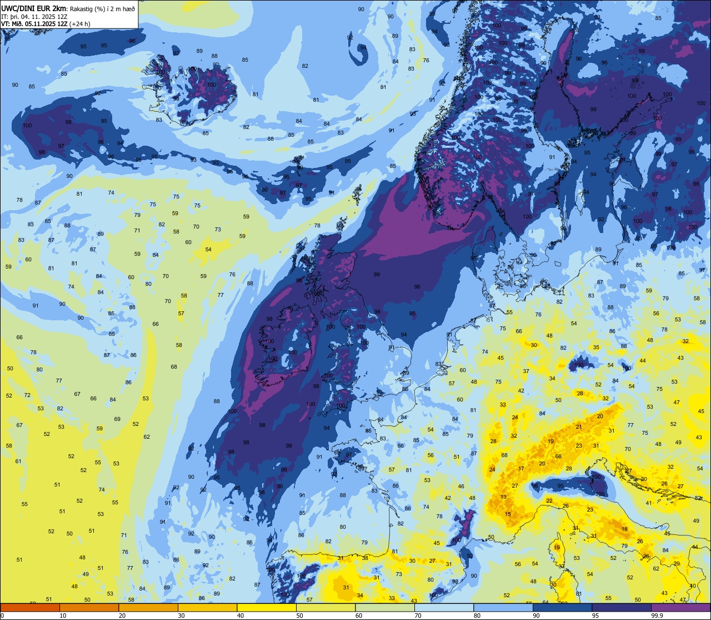Click the '10' tick label on the legend scale
The height and width of the screenshot is (620, 711).
click(63, 616)
